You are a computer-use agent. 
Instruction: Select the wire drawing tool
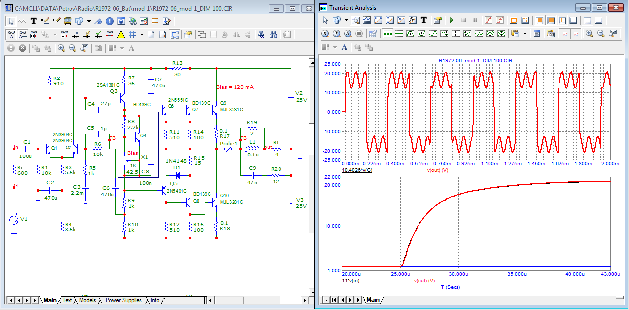click(x=45, y=21)
